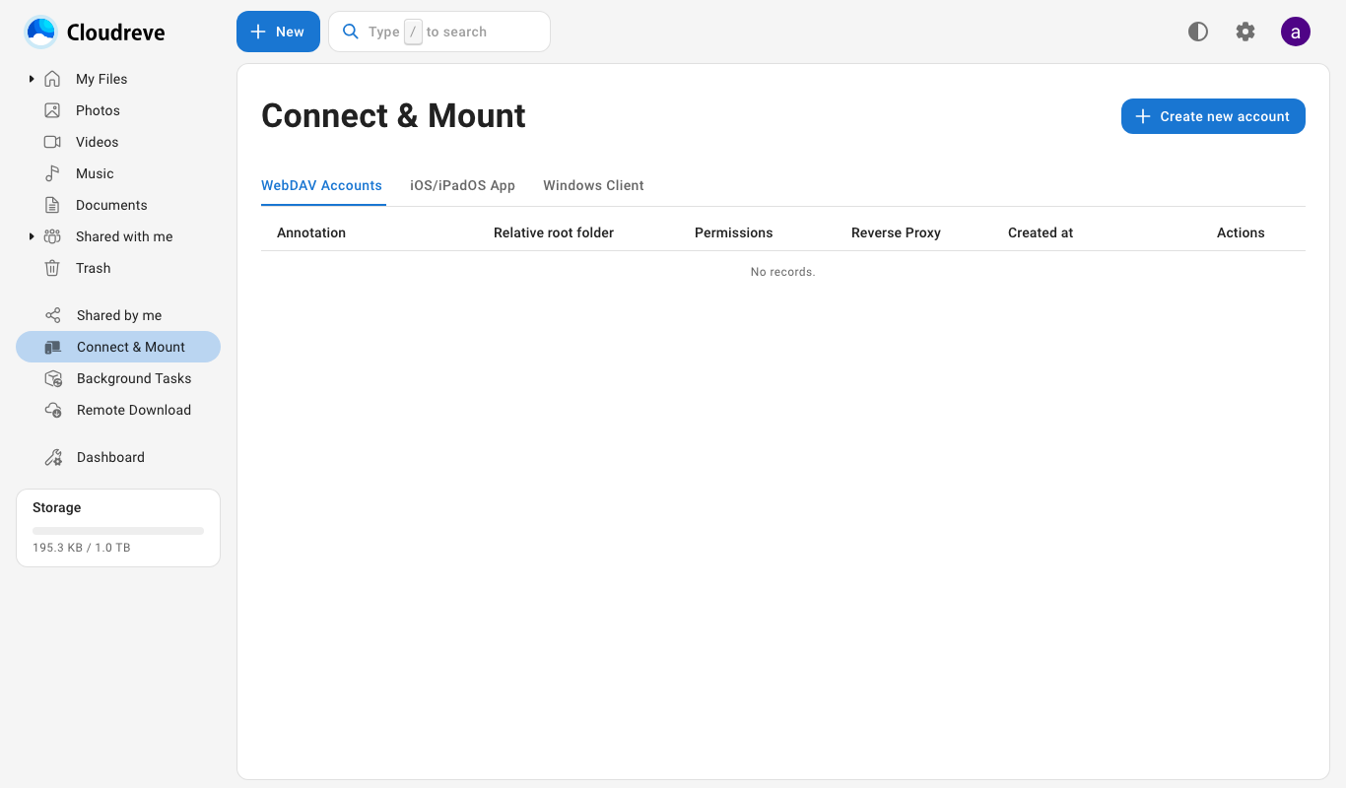This screenshot has width=1346, height=788.
Task: Expand the My Files tree arrow
Action: coord(32,79)
